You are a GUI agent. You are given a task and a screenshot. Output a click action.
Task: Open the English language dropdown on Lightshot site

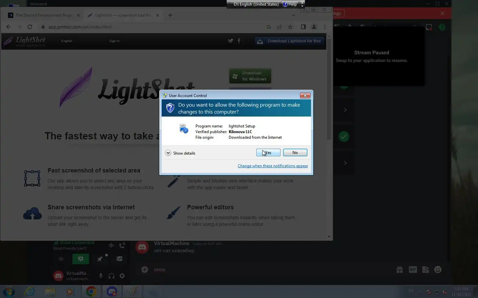coord(68,41)
